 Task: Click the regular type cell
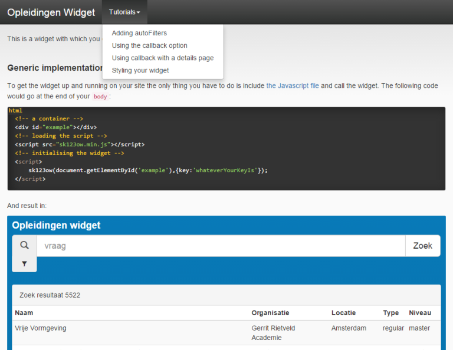click(x=393, y=328)
